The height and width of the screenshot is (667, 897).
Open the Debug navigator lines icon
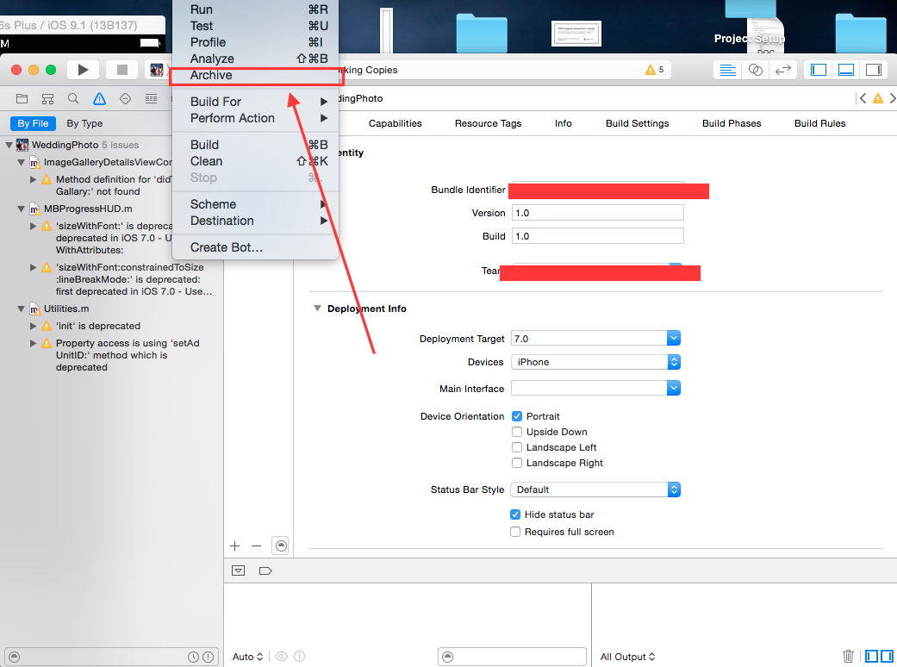click(151, 99)
